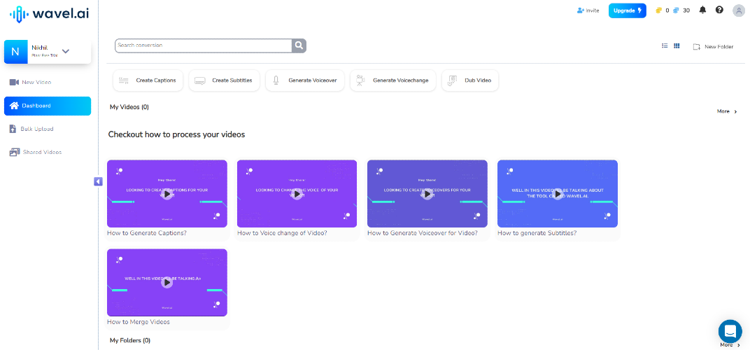Select Dashboard in the sidebar
This screenshot has height=350, width=750.
click(x=48, y=106)
